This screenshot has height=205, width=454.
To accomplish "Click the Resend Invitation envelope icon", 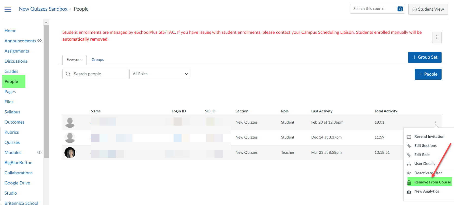I will point(409,137).
